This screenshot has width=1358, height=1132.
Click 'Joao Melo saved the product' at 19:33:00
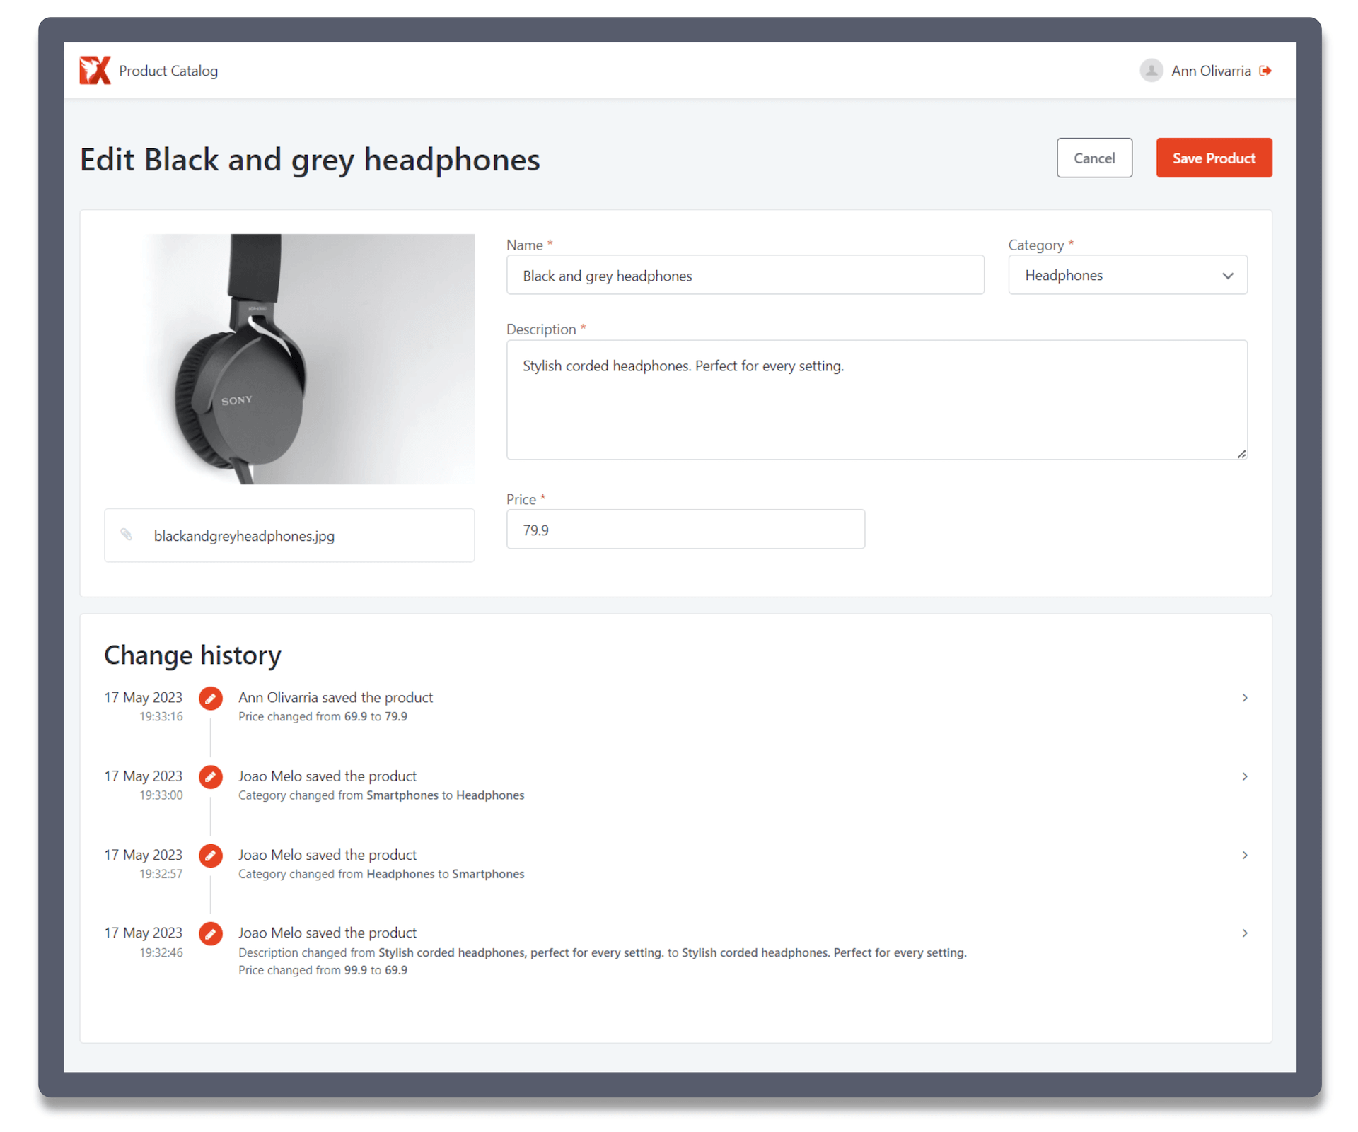[327, 776]
